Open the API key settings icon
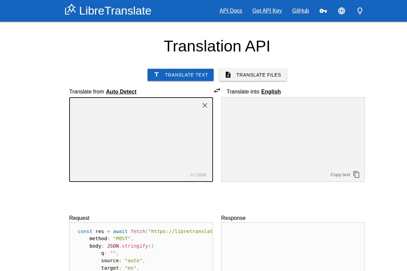The height and width of the screenshot is (271, 407). point(323,11)
